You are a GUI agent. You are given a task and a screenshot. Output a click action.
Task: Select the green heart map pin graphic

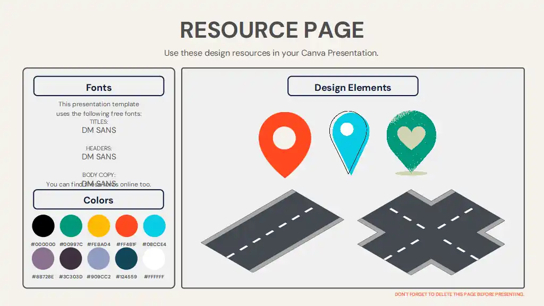click(412, 142)
